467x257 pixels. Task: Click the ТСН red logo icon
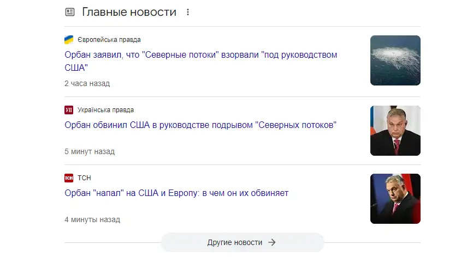[69, 178]
